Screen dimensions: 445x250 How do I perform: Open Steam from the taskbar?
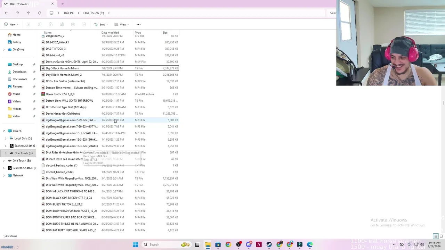point(269,244)
